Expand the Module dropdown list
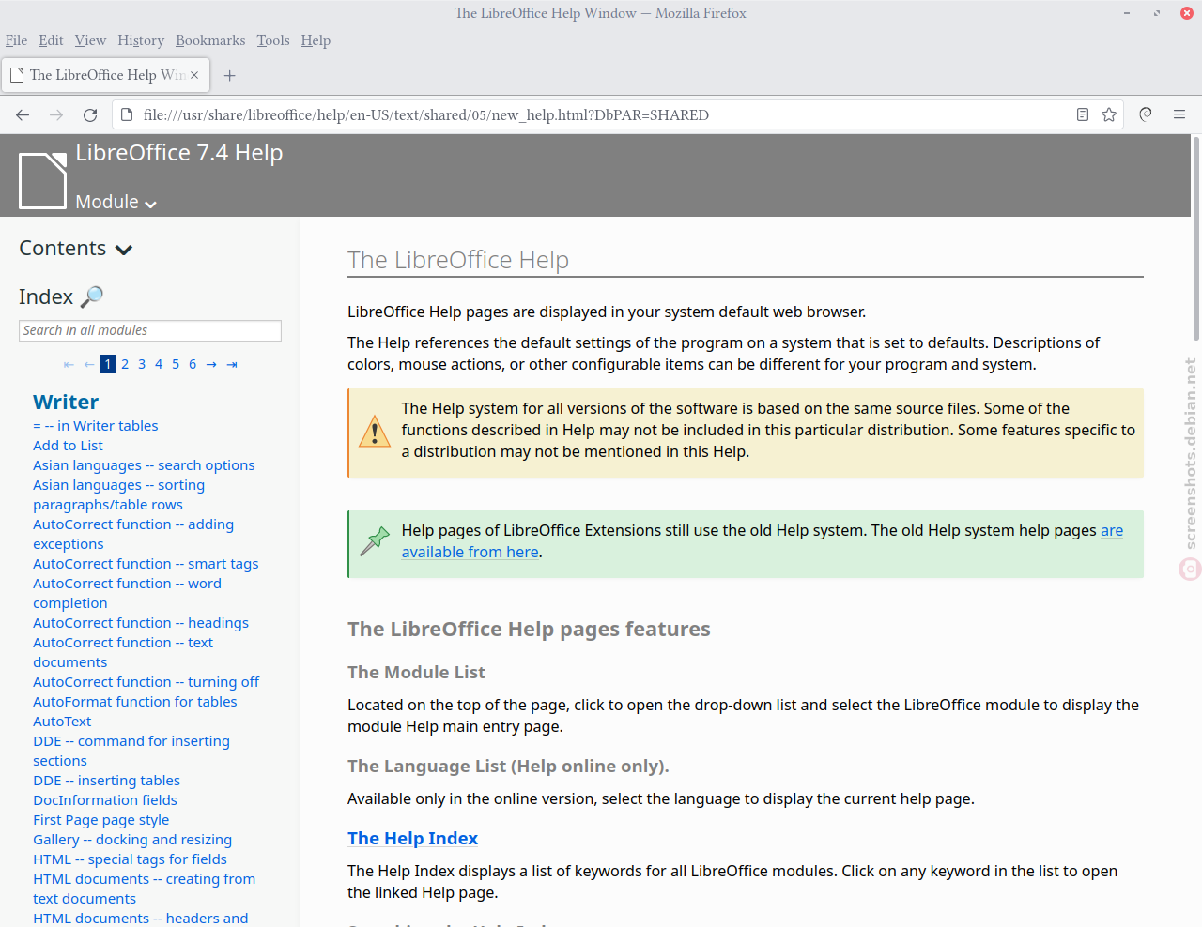The image size is (1202, 927). point(116,202)
